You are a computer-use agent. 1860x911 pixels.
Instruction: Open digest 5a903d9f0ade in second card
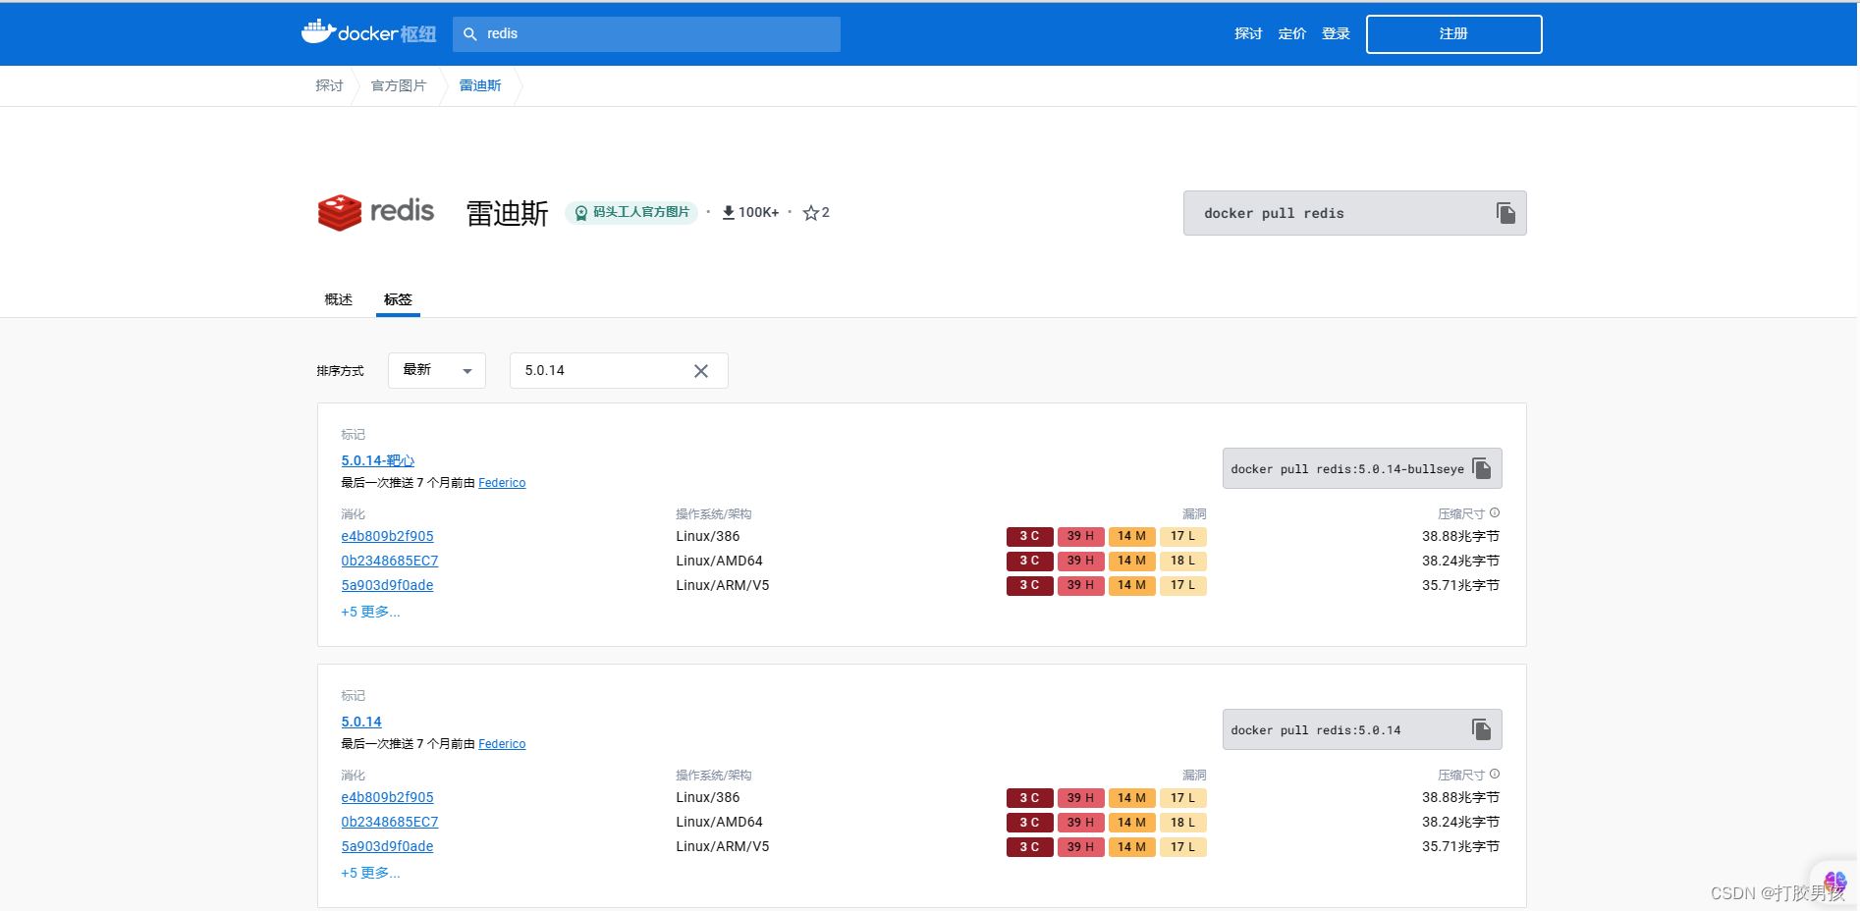pos(387,846)
